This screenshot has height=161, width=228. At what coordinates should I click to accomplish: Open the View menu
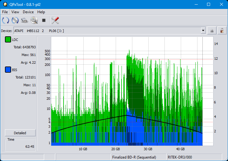pyautogui.click(x=15, y=12)
